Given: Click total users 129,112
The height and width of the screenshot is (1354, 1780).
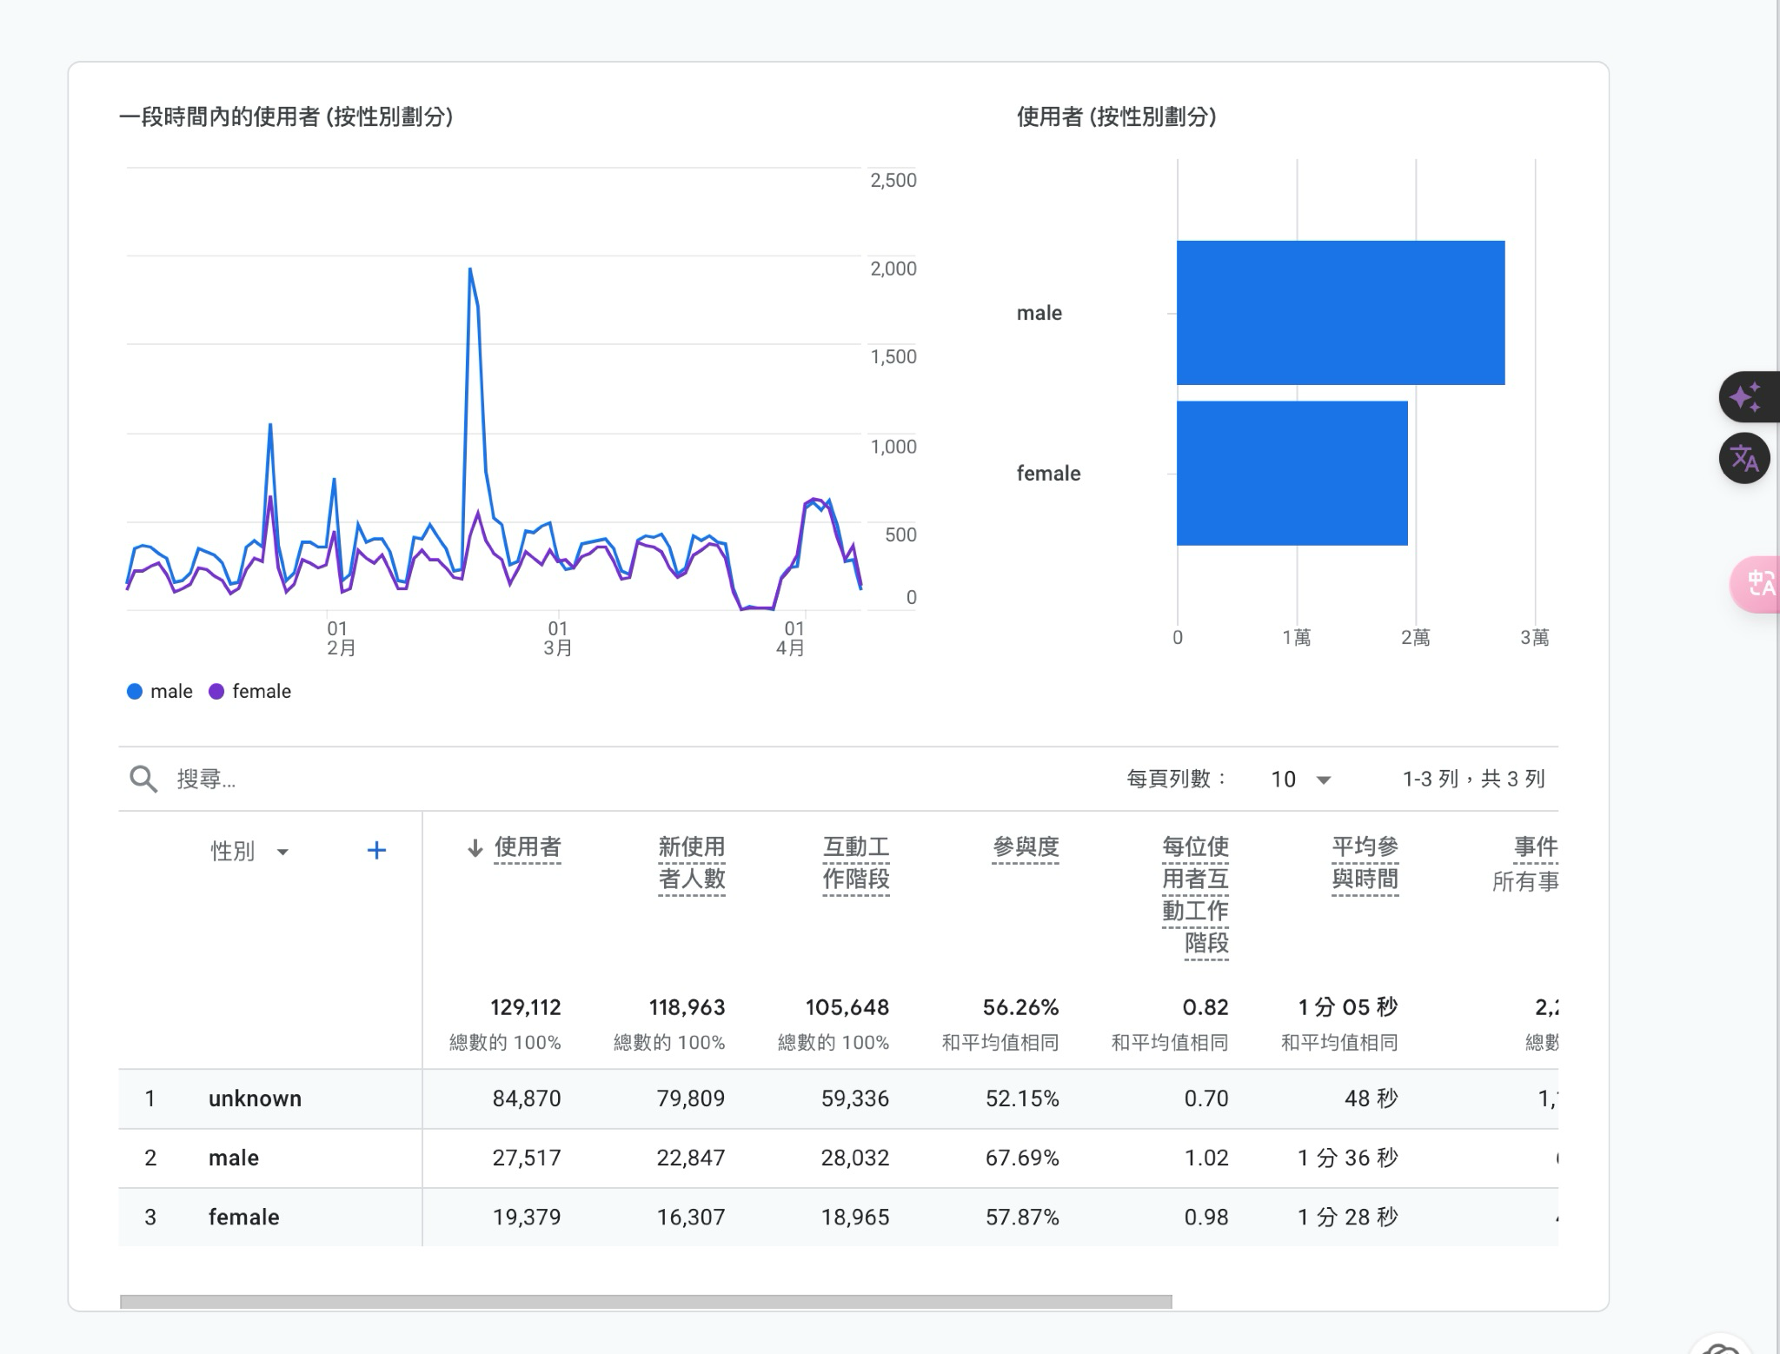Looking at the screenshot, I should (x=526, y=1007).
